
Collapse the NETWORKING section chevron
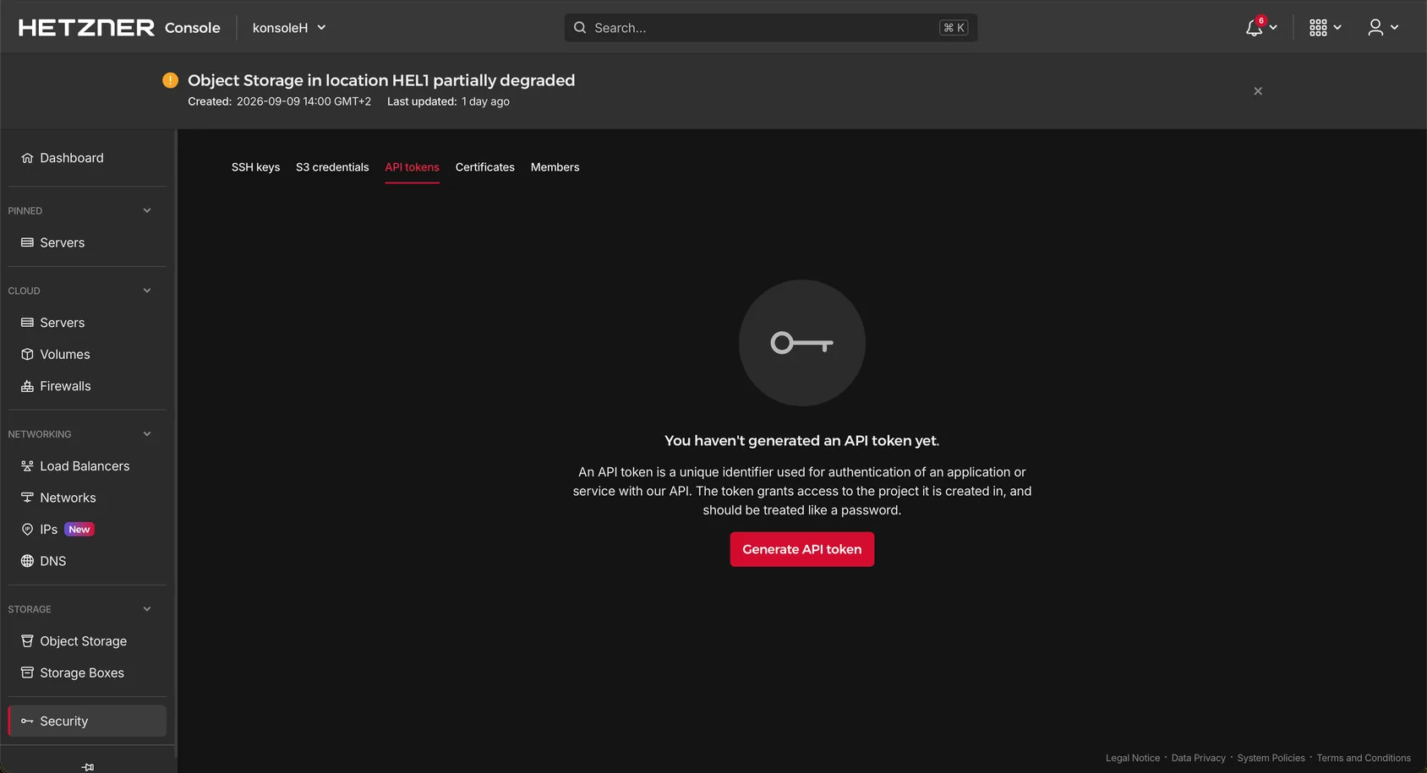tap(147, 434)
